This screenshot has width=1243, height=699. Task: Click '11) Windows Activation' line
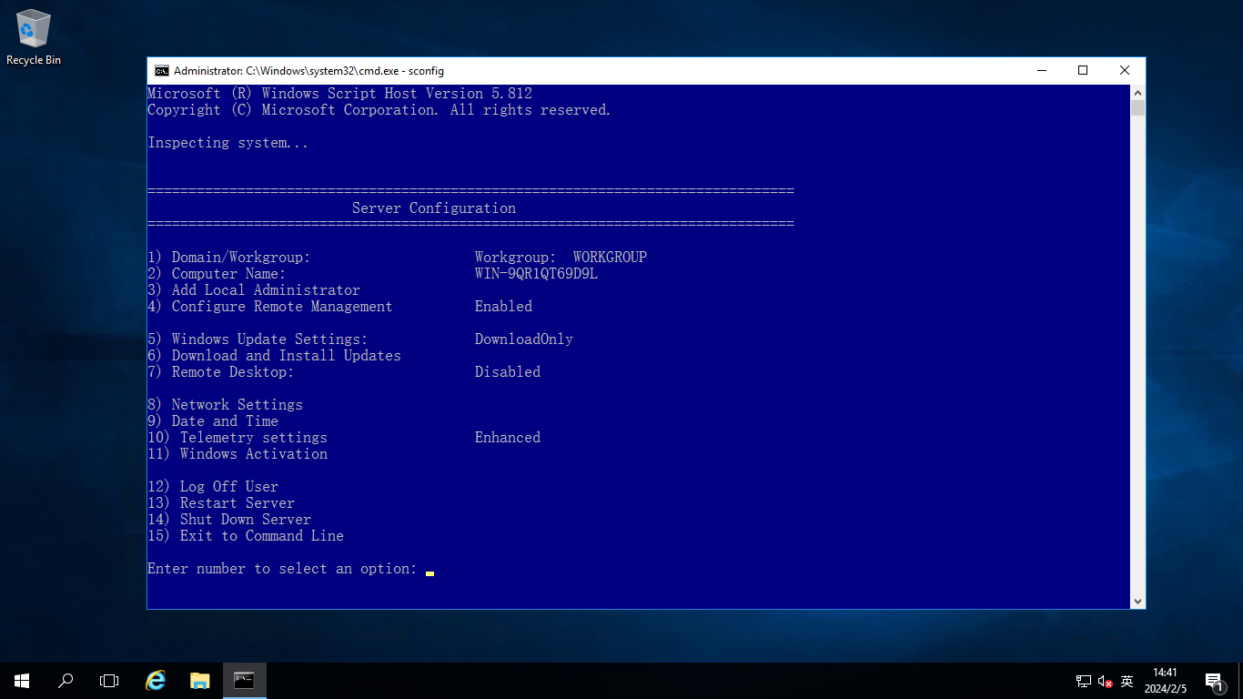(237, 454)
